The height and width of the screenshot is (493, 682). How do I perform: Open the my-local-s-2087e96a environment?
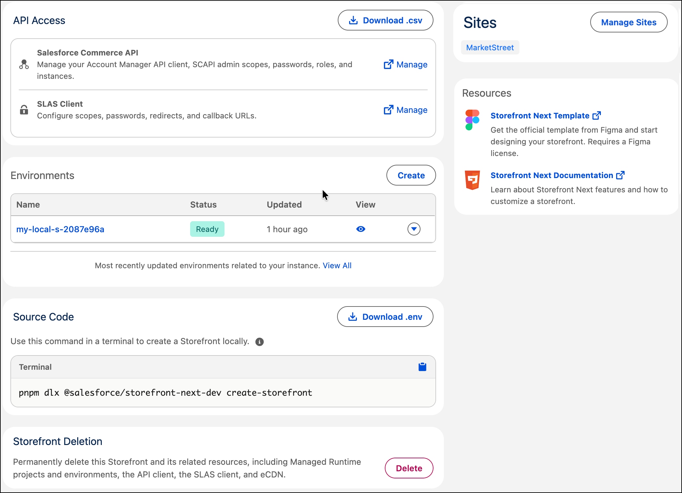coord(60,229)
